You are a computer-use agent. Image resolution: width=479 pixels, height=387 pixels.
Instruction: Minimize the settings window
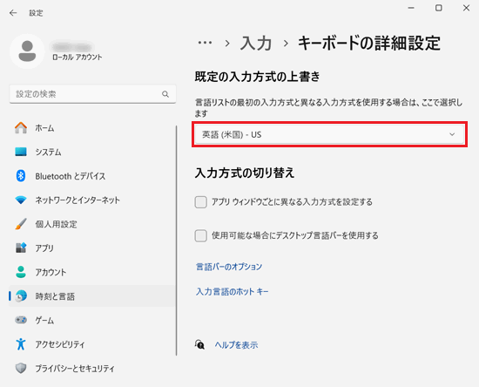[x=411, y=8]
